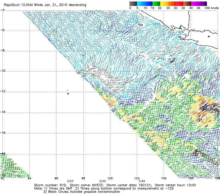Click the '2:44' time label nearest longitude 100
This screenshot has height=194, width=220.
[x=103, y=181]
